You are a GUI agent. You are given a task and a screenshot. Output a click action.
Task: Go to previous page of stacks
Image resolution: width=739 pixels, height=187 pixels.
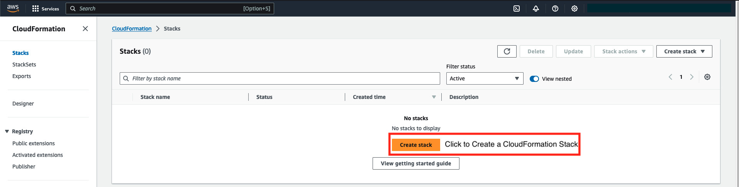tap(670, 77)
